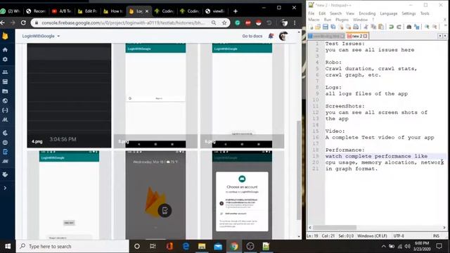450x253 pixels.
Task: Open File Explorer from taskbar
Action: coord(202,246)
